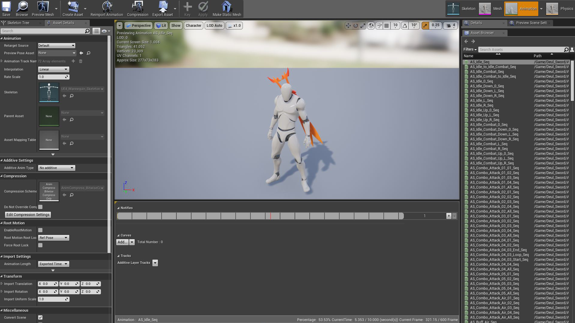Enable the EnableRootMotion checkbox
This screenshot has width=575, height=323.
[40, 230]
